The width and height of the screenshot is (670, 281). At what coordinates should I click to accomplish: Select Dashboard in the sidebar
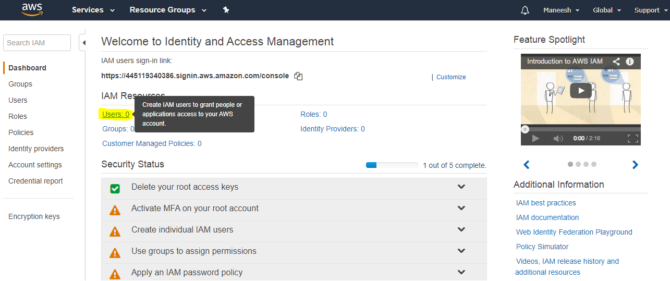coord(27,68)
